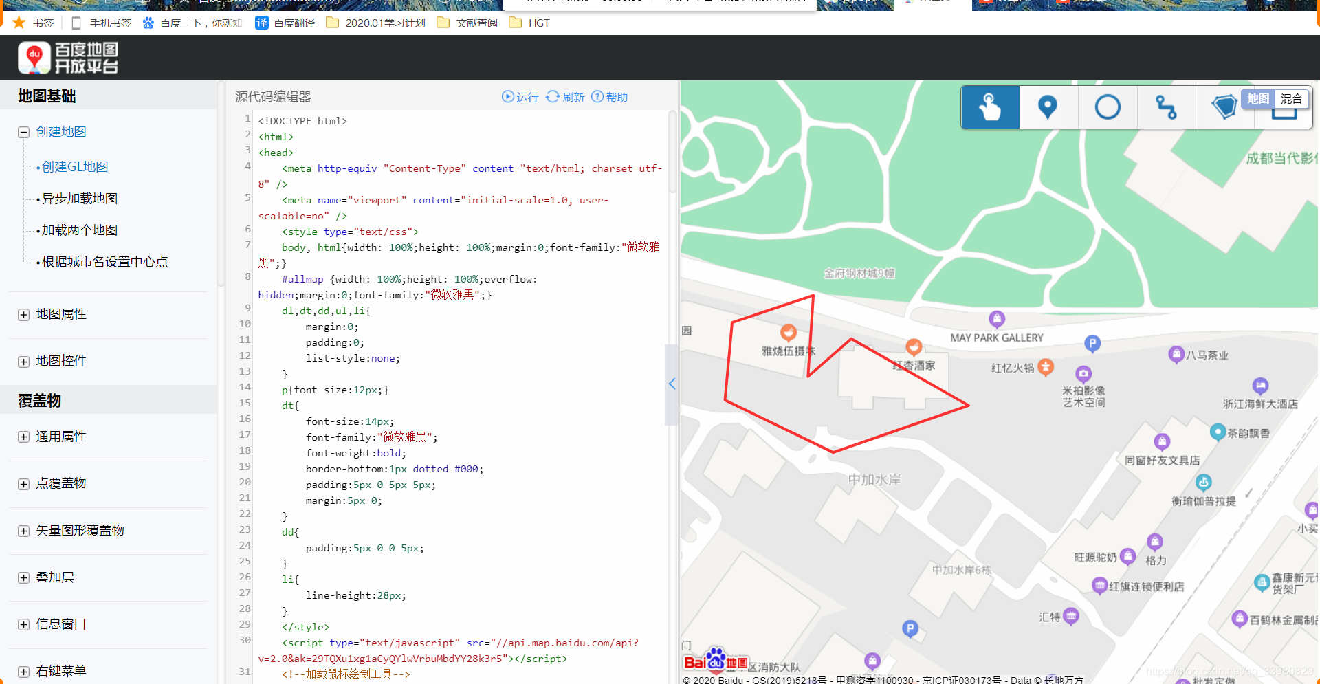Click the 地图基础 category header
Screen dimensions: 1320x684
pyautogui.click(x=47, y=96)
